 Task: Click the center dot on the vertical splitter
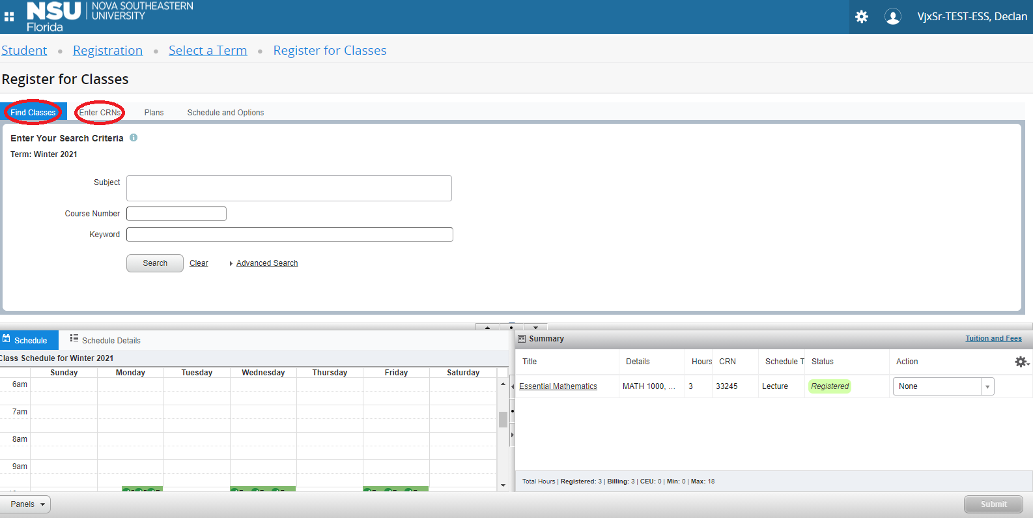coord(512,411)
